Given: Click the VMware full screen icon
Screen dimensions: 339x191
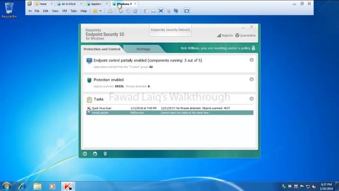Looking at the screenshot, I should point(161,11).
